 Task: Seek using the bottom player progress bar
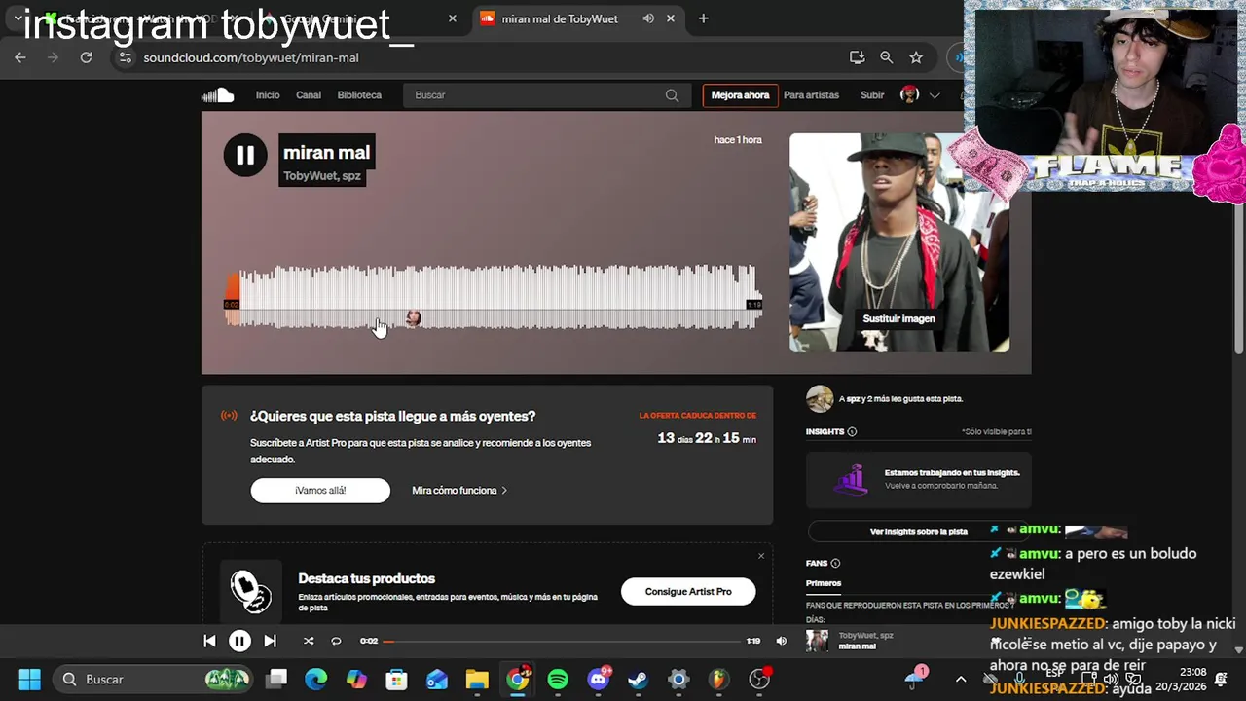563,641
